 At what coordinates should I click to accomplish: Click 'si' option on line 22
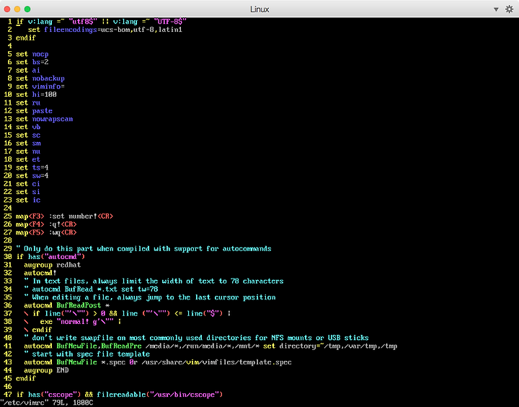[36, 192]
